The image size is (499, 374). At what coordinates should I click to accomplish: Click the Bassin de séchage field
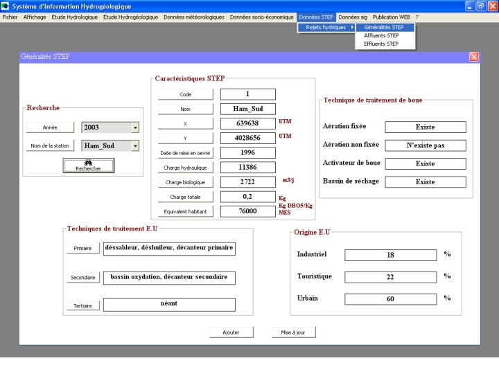pyautogui.click(x=426, y=182)
